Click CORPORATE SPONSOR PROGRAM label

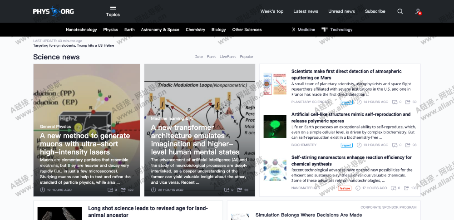(x=389, y=207)
